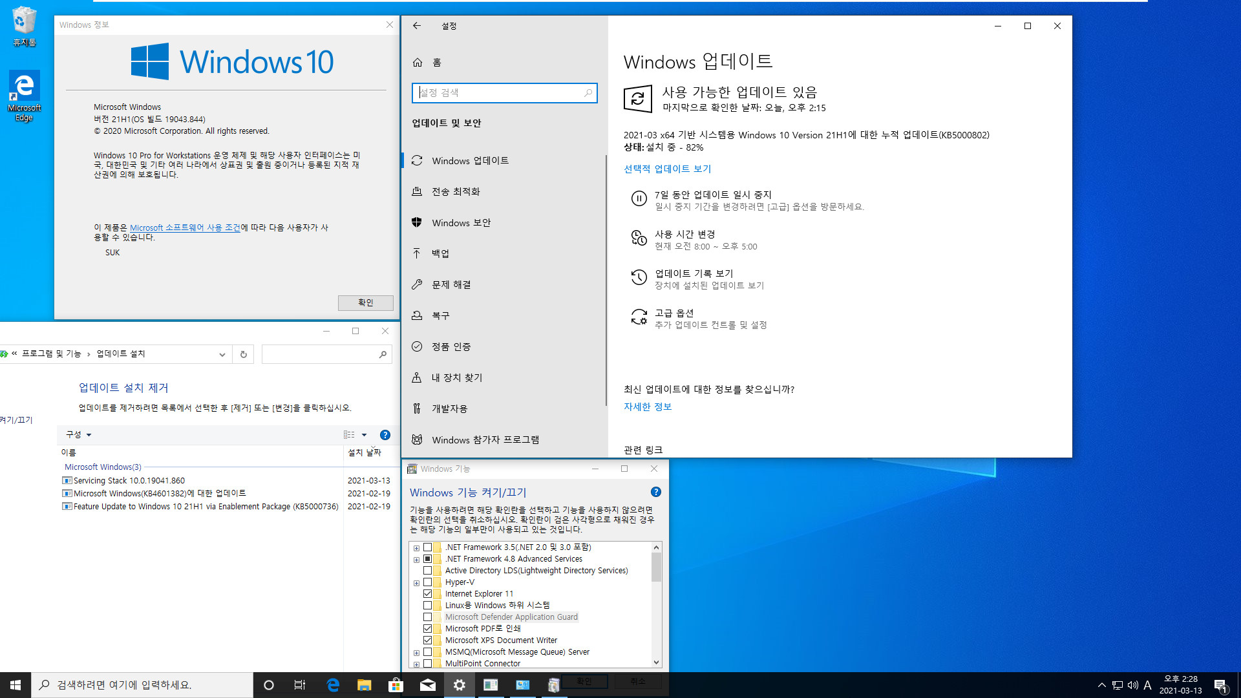Check Linux용 Windows 하위 시스템 checkbox
The height and width of the screenshot is (698, 1241).
427,606
